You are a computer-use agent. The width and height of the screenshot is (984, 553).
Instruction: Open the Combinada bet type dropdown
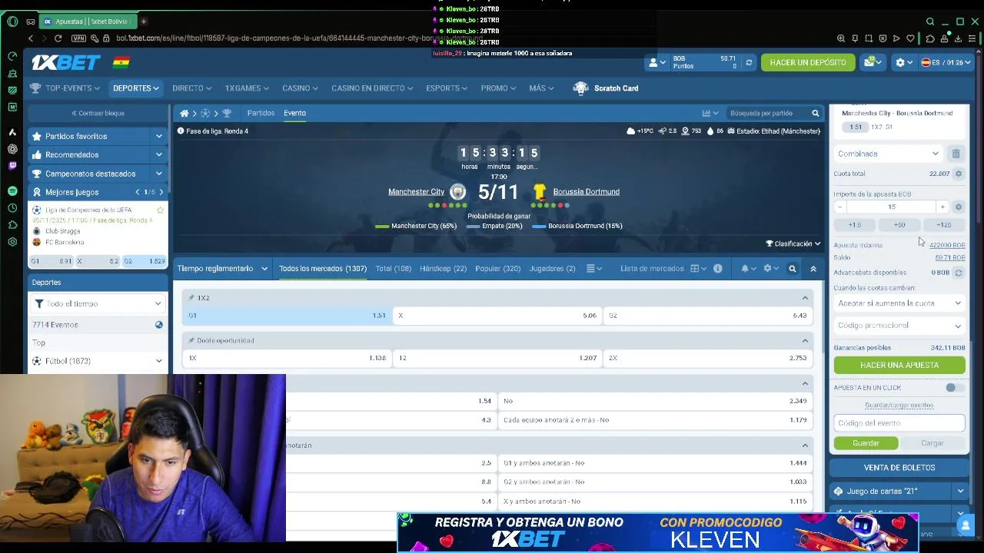click(888, 154)
